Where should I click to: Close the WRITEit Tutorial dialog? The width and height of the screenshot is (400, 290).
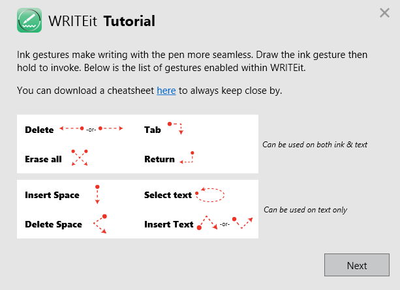click(x=384, y=12)
